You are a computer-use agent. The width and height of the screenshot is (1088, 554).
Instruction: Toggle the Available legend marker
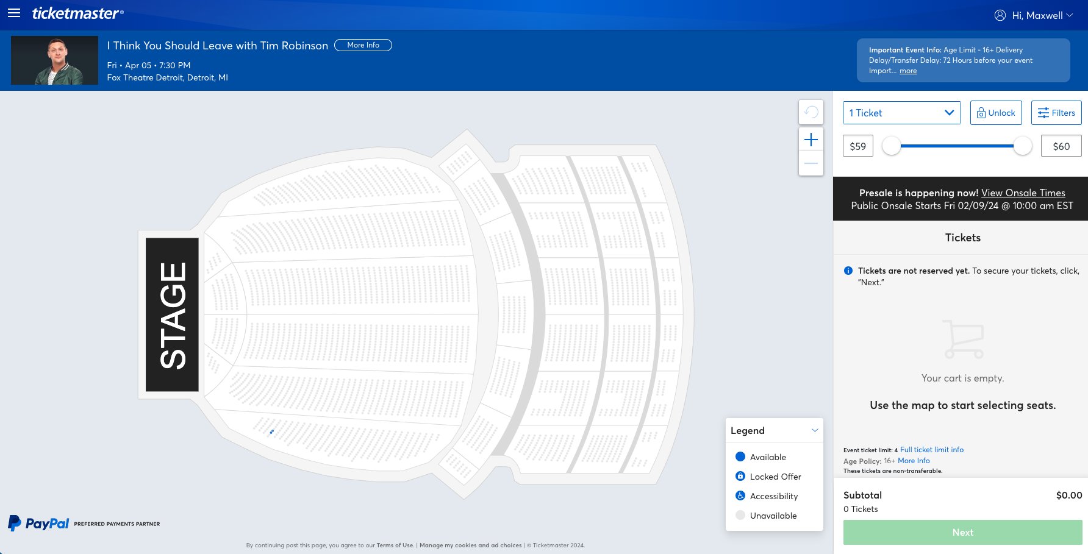tap(740, 456)
